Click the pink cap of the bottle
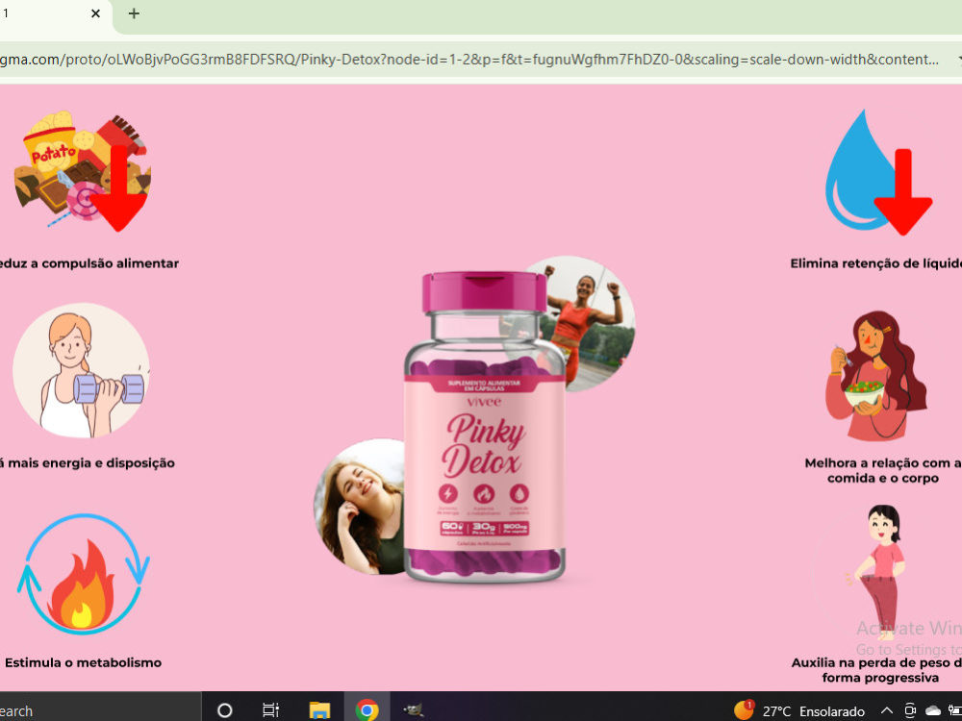Image resolution: width=962 pixels, height=721 pixels. pos(484,292)
